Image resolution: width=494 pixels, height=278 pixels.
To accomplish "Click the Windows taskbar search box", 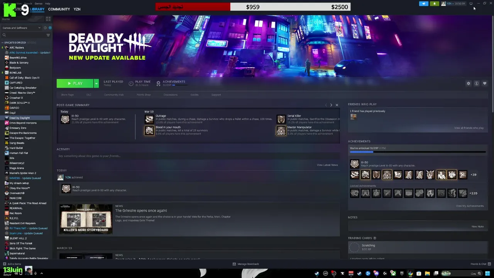I will (462, 273).
